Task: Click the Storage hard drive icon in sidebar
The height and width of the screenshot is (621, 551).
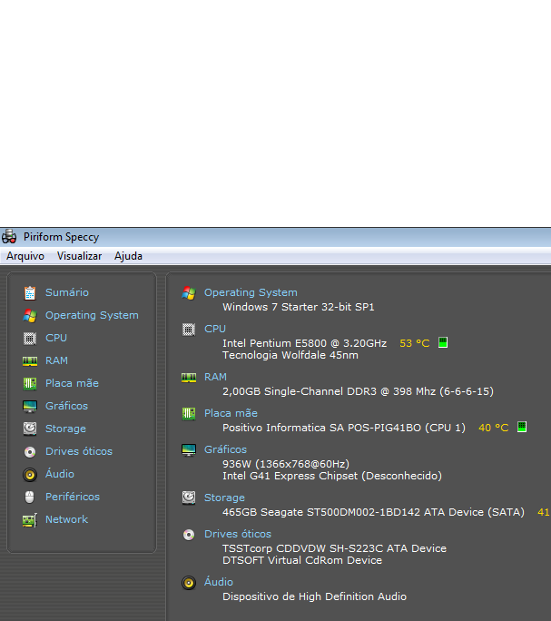Action: [30, 429]
